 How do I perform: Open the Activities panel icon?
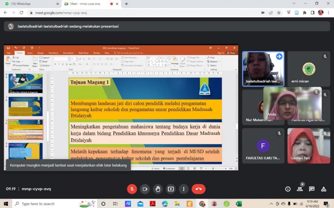(x=324, y=189)
